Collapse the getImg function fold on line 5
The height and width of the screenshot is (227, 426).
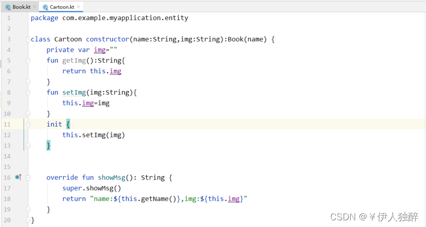pos(28,60)
